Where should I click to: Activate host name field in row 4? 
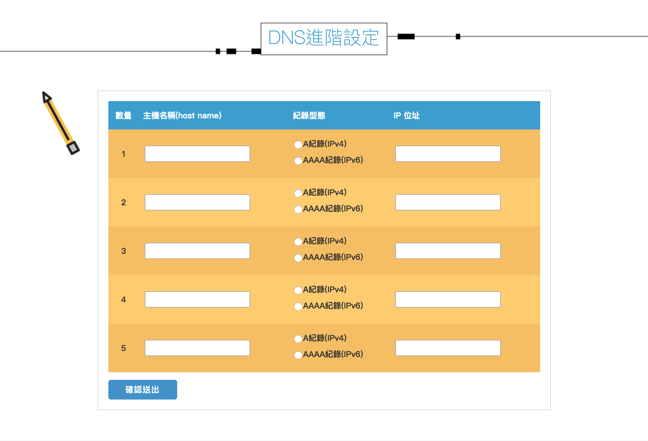(197, 299)
